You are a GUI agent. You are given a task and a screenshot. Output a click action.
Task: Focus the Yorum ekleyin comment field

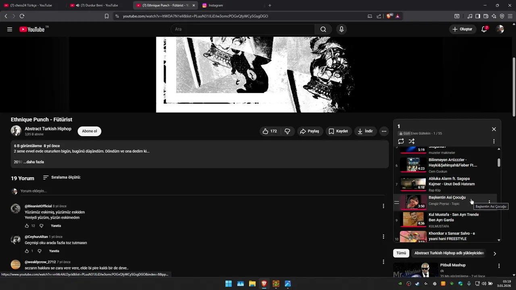[x=202, y=191]
